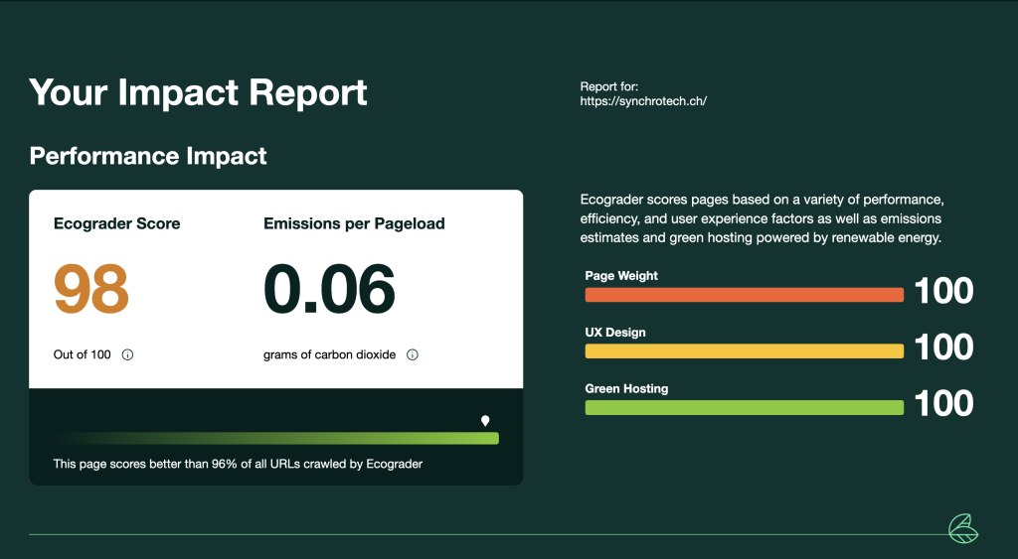Click the Page Weight 100 score
This screenshot has height=559, width=1018.
click(x=944, y=291)
